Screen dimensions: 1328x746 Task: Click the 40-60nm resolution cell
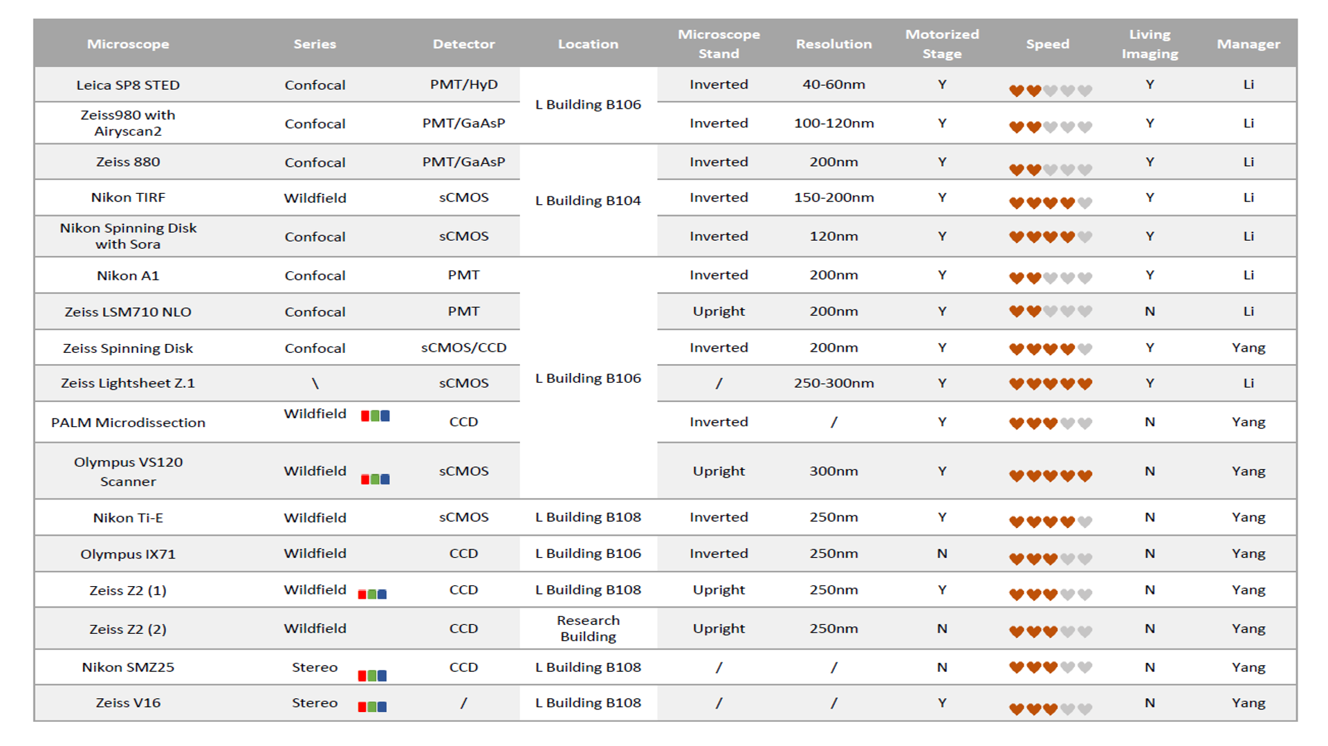coord(833,84)
